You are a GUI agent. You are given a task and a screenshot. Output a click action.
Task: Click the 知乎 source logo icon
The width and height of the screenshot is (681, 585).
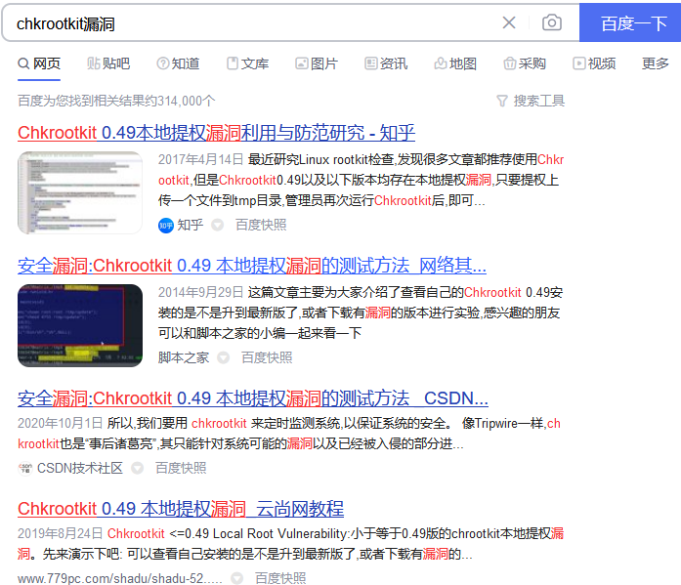165,226
